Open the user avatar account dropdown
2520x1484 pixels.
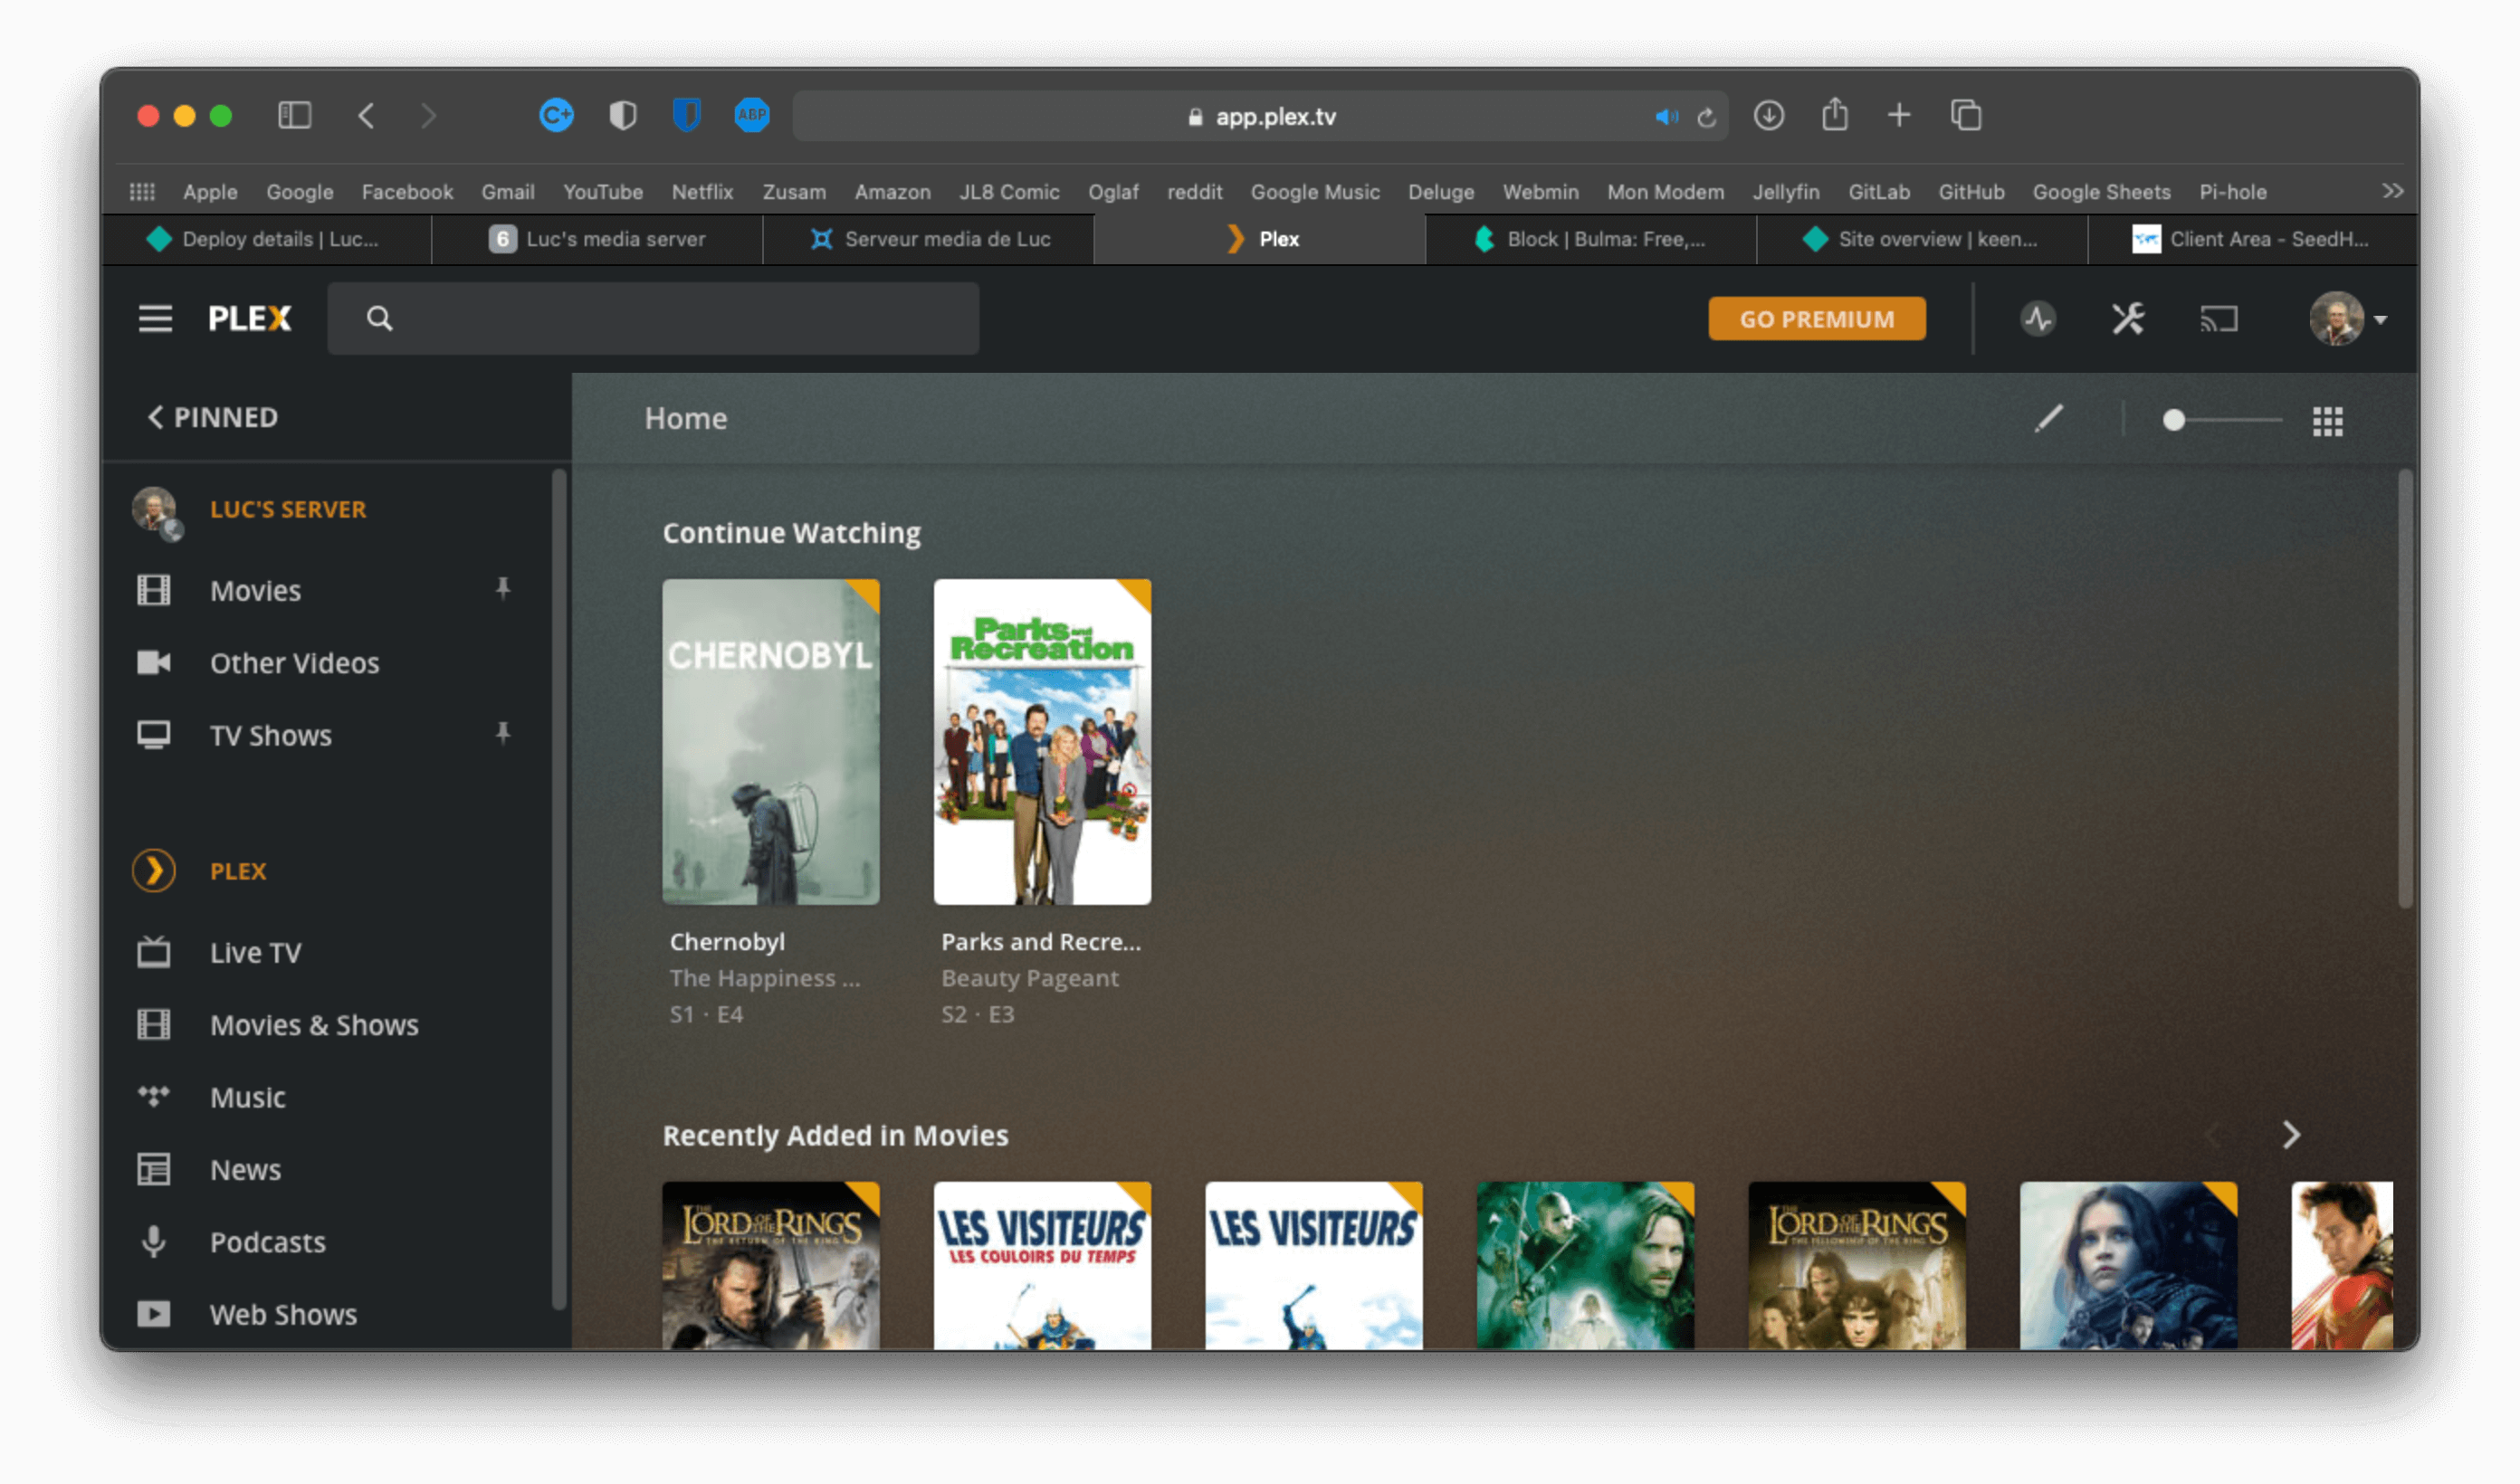click(2347, 319)
